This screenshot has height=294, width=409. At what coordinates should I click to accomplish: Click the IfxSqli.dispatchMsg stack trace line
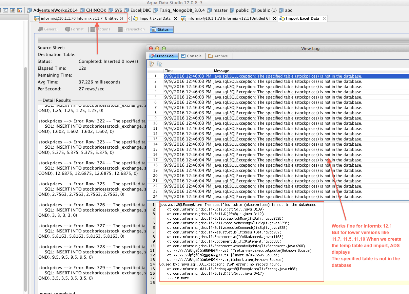coord(225,218)
